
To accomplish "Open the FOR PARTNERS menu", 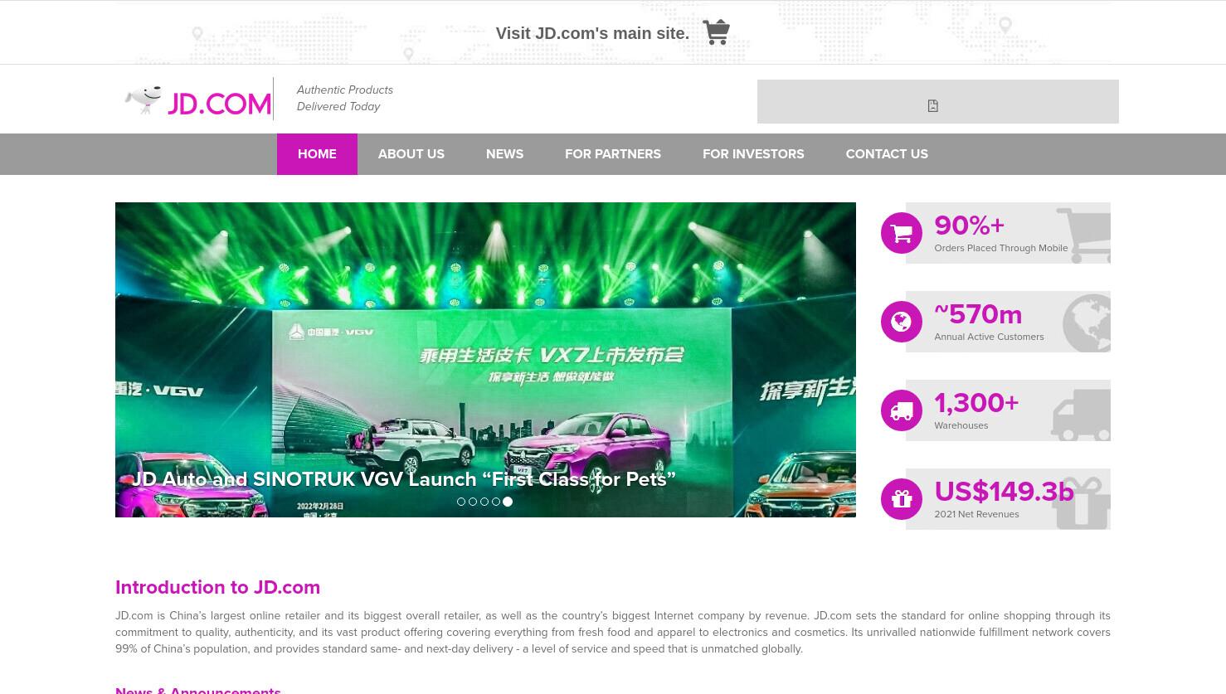I will point(613,154).
